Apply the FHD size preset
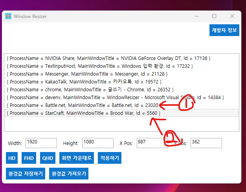The width and height of the screenshot is (246, 192). point(29,158)
